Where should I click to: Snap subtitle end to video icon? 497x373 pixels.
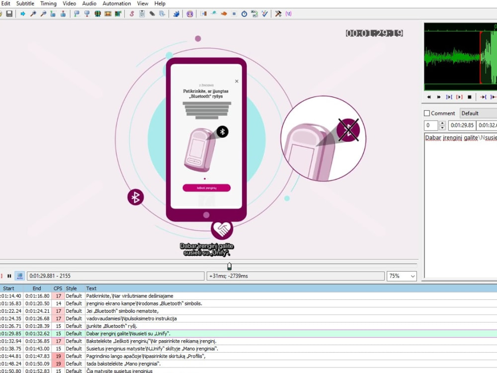pos(87,13)
